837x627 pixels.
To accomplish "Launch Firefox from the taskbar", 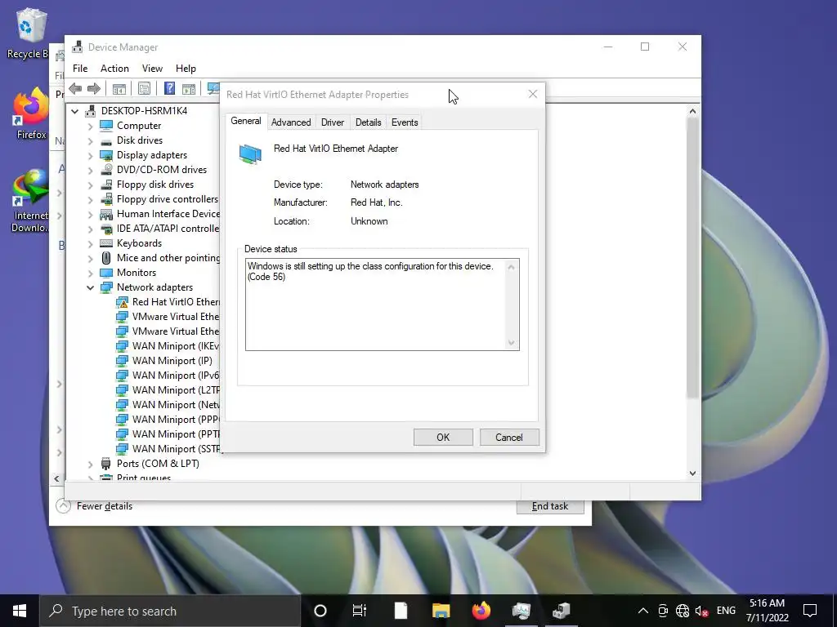I will (x=481, y=611).
